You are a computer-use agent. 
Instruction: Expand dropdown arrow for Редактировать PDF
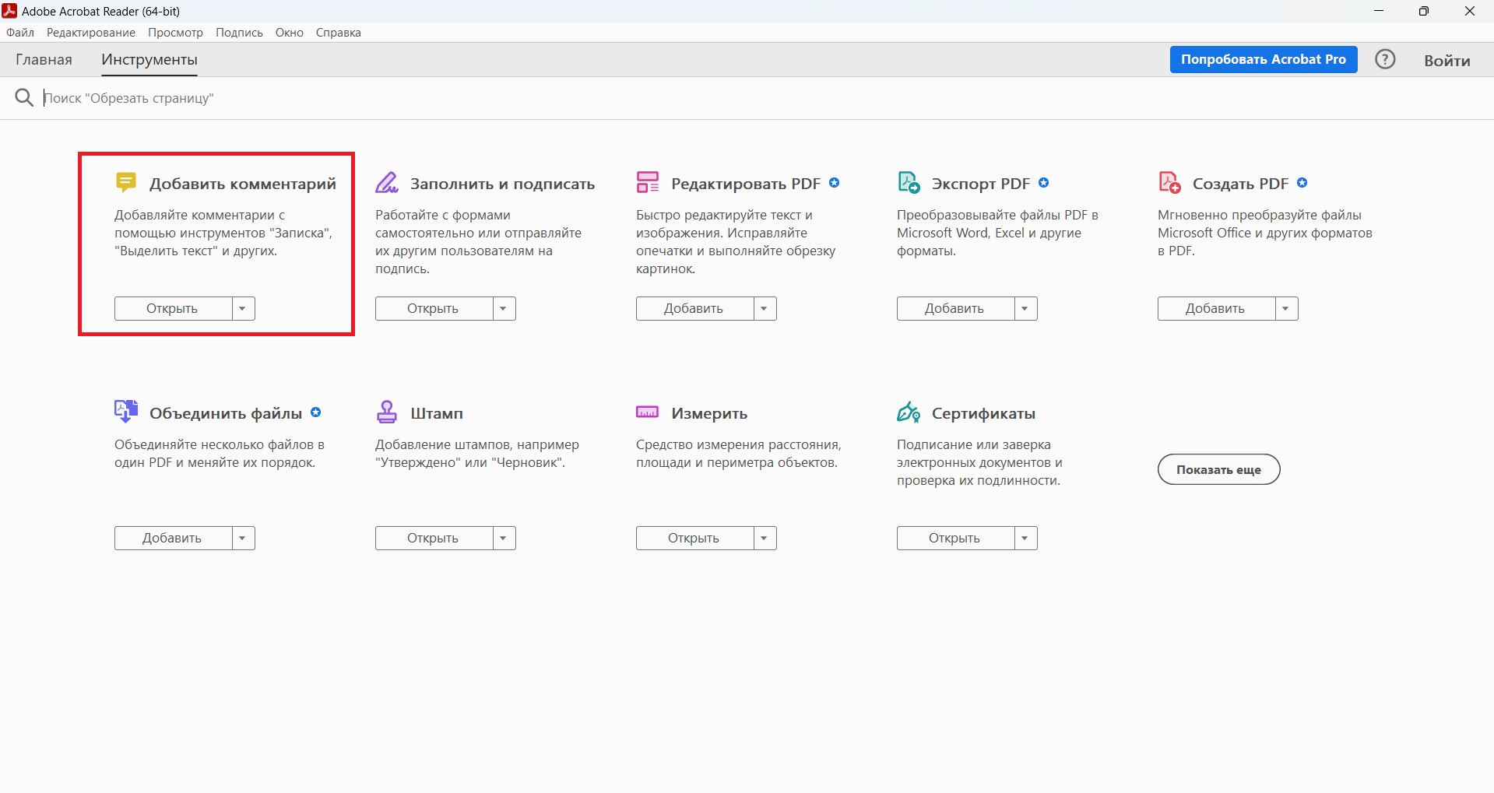[765, 309]
